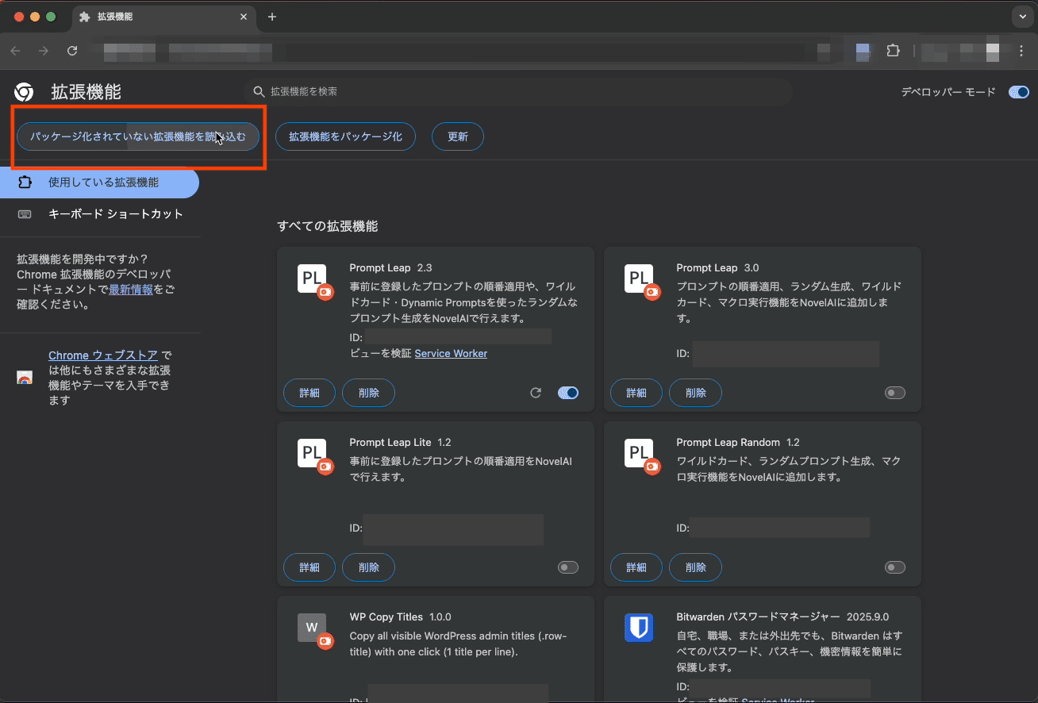Screen dimensions: 1038x703
Task: Click 拡張機能をパッケージ化 button
Action: [345, 136]
